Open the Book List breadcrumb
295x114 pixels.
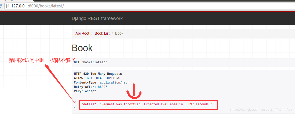point(102,33)
